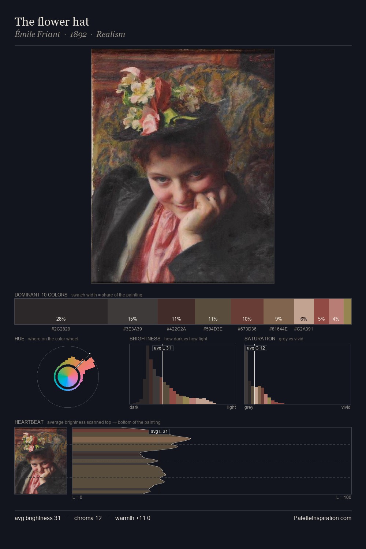
Task: Click 'chroma 12' in footer
Action: click(x=88, y=518)
